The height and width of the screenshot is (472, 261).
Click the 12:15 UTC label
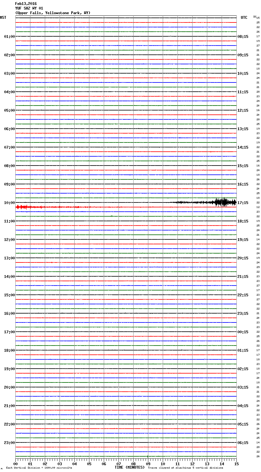click(243, 110)
